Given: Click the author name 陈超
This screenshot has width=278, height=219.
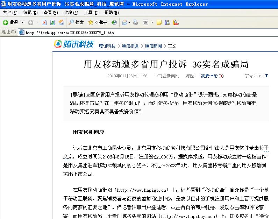Looking at the screenshot, I should [x=190, y=76].
